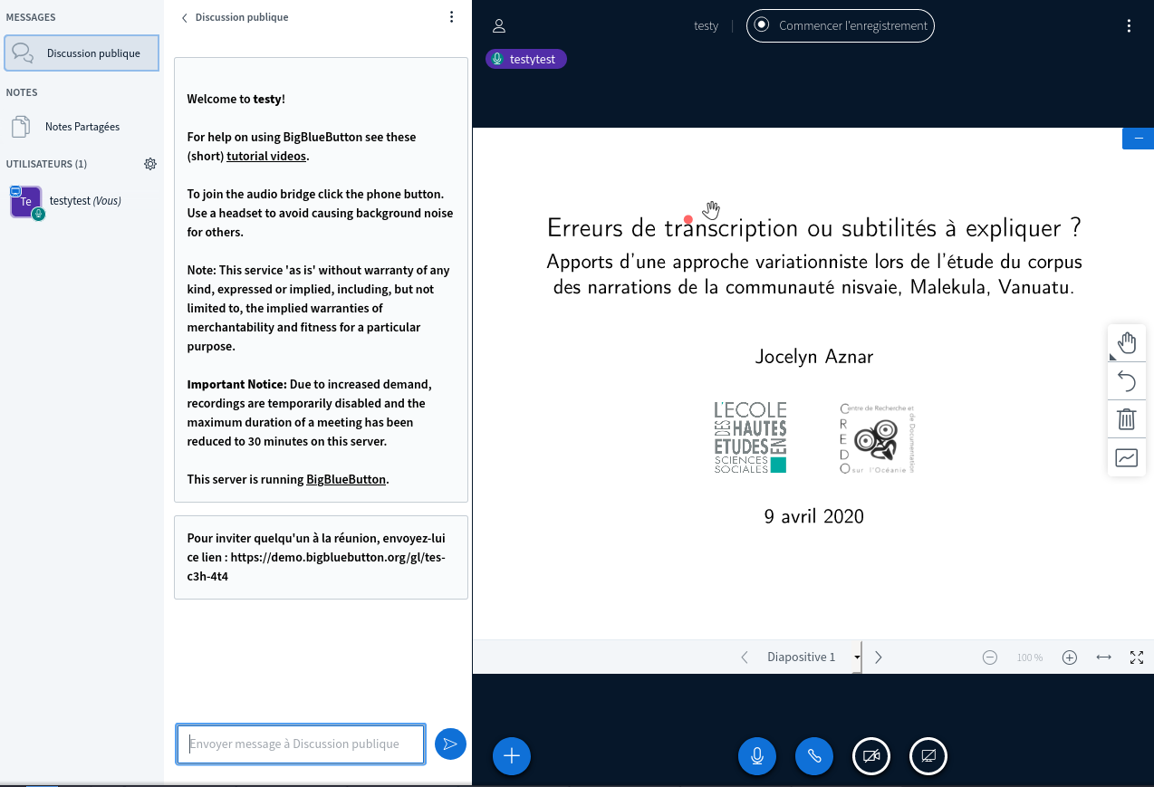Viewport: 1154px width, 787px height.
Task: Go to the next slide
Action: (878, 657)
